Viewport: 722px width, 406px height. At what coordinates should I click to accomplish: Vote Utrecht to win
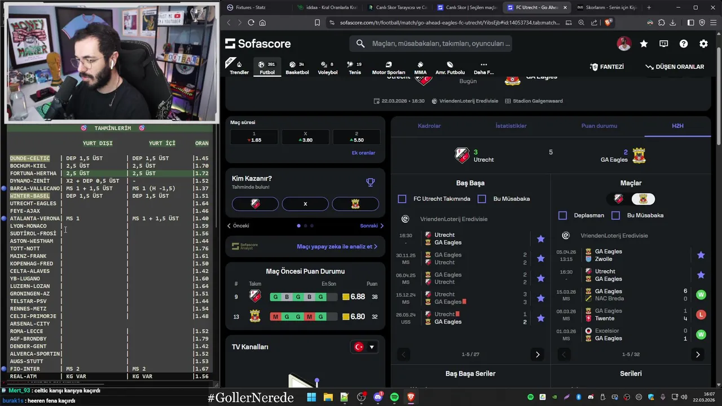(255, 204)
